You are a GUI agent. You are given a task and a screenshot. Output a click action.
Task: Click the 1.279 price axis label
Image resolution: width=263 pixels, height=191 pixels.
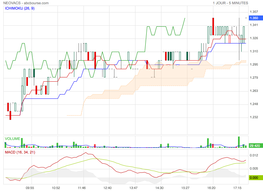(254, 78)
